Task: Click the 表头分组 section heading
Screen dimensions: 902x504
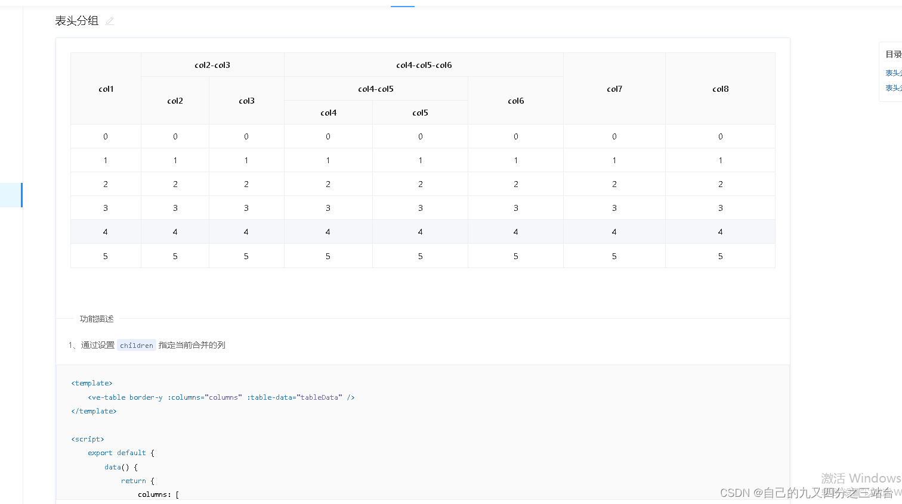Action: [x=77, y=21]
